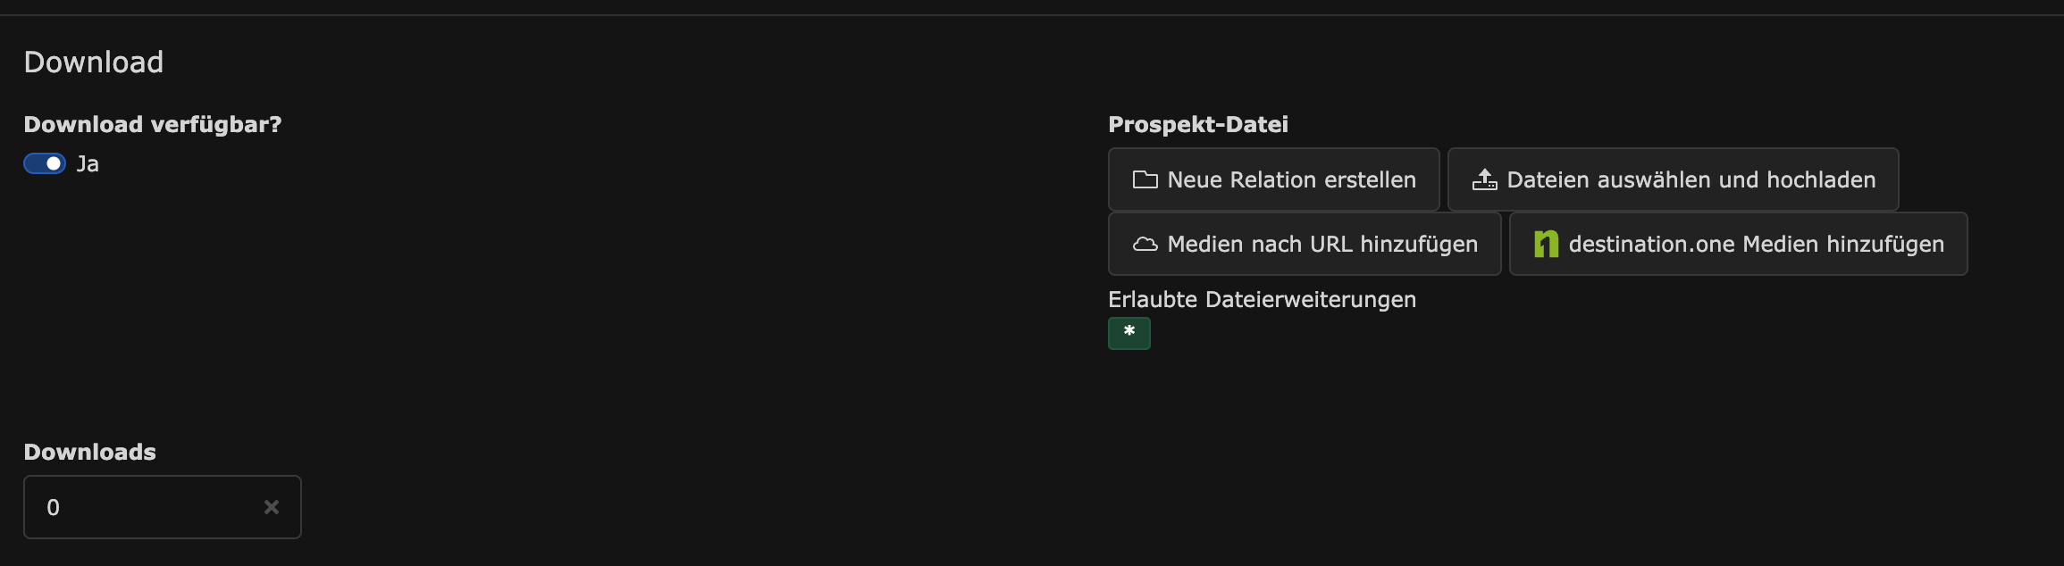The width and height of the screenshot is (2064, 566).
Task: Clear the Downloads value with the x icon
Action: click(272, 507)
